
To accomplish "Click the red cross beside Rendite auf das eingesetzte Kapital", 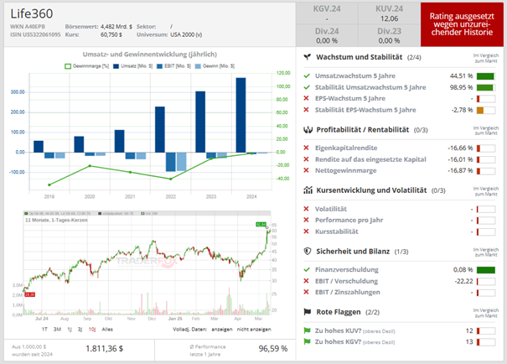I will click(306, 159).
